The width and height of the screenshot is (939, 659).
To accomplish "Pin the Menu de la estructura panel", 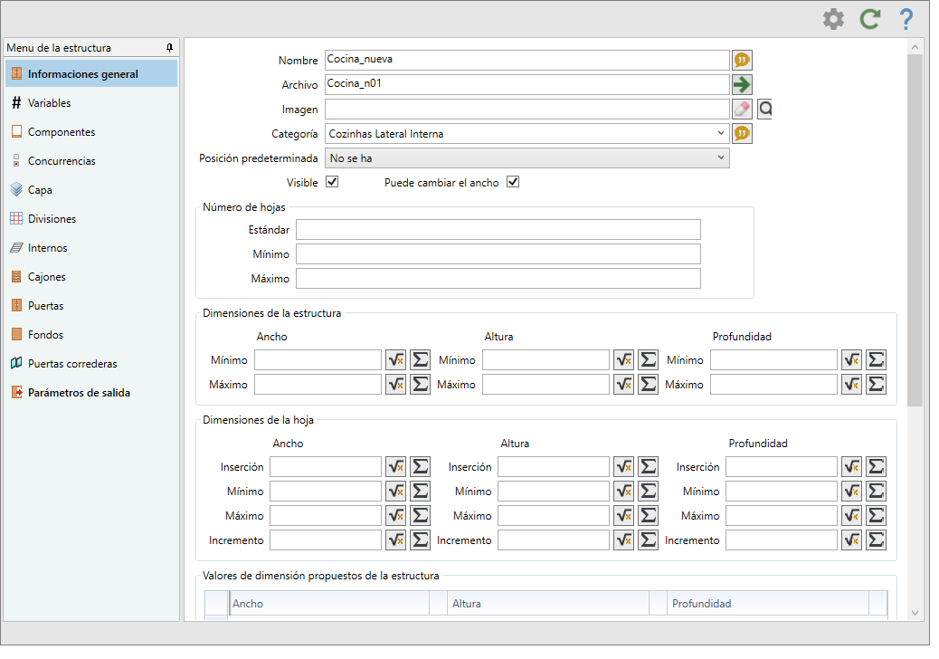I will [169, 47].
